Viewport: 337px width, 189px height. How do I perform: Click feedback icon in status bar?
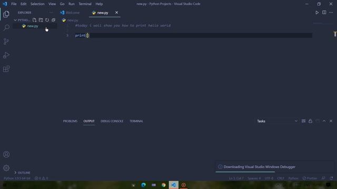323,178
